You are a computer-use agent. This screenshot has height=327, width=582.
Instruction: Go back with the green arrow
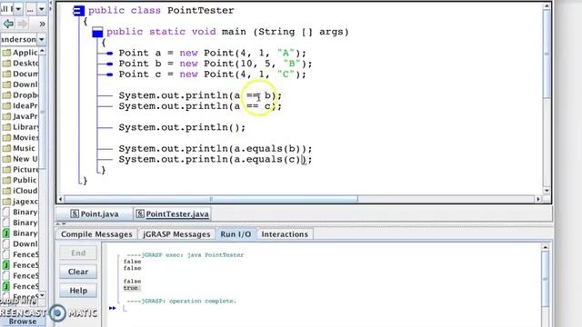8,25
